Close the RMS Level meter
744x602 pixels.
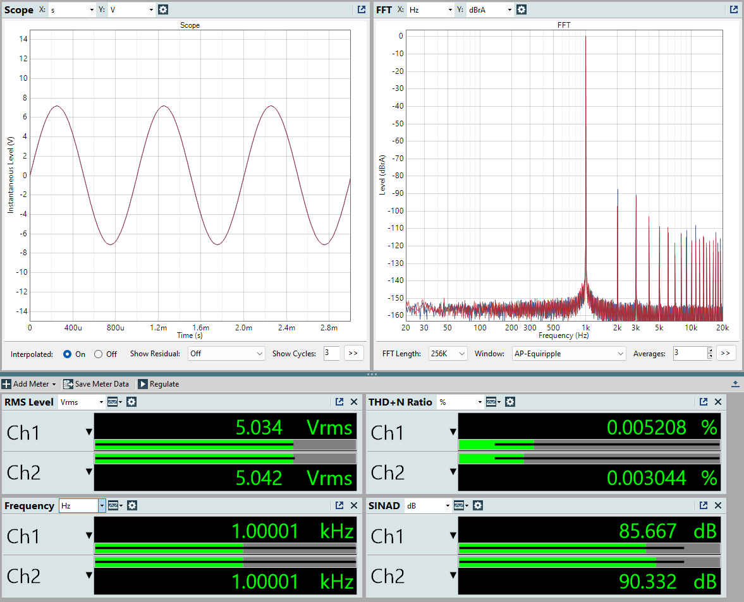[354, 402]
